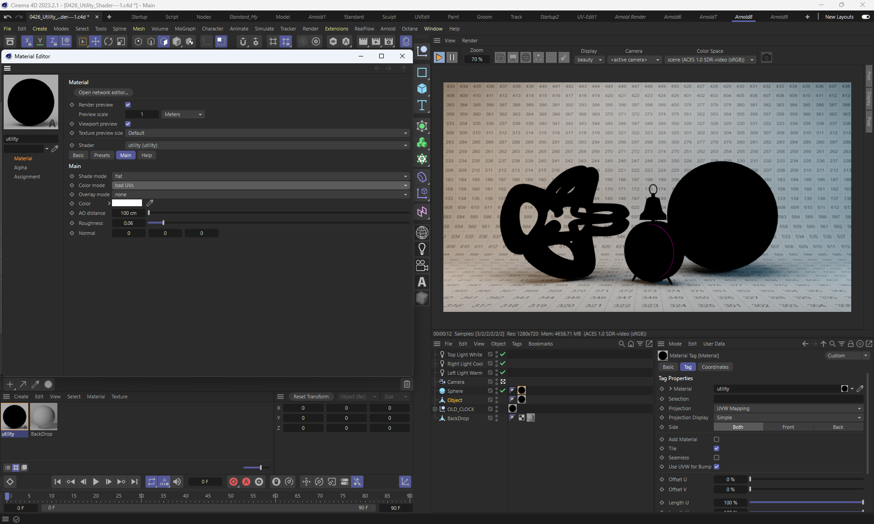The image size is (874, 524).
Task: Click the white Color swatch
Action: pyautogui.click(x=127, y=203)
